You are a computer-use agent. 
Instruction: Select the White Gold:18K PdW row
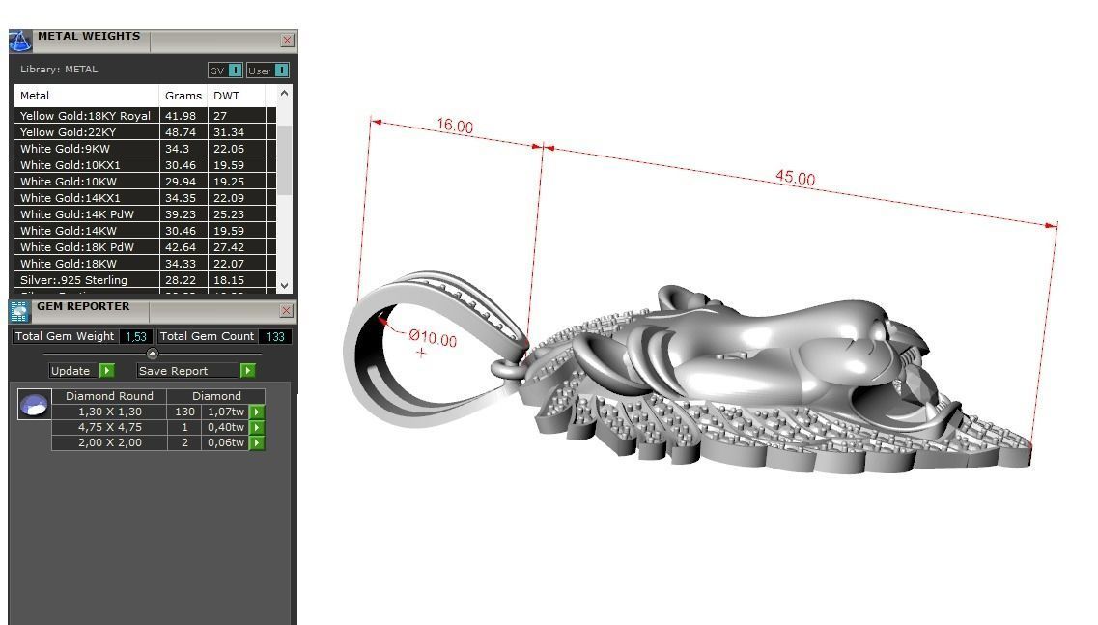coord(145,246)
